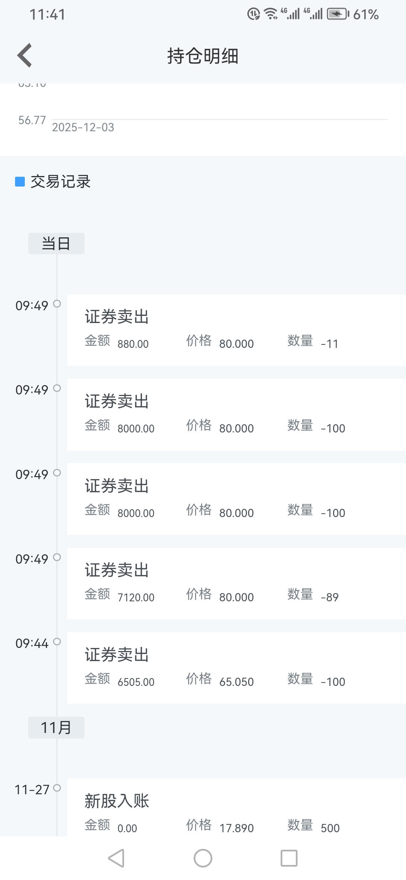This screenshot has width=406, height=880.
Task: Tap the 2025-12-03 chart date label
Action: pyautogui.click(x=83, y=127)
